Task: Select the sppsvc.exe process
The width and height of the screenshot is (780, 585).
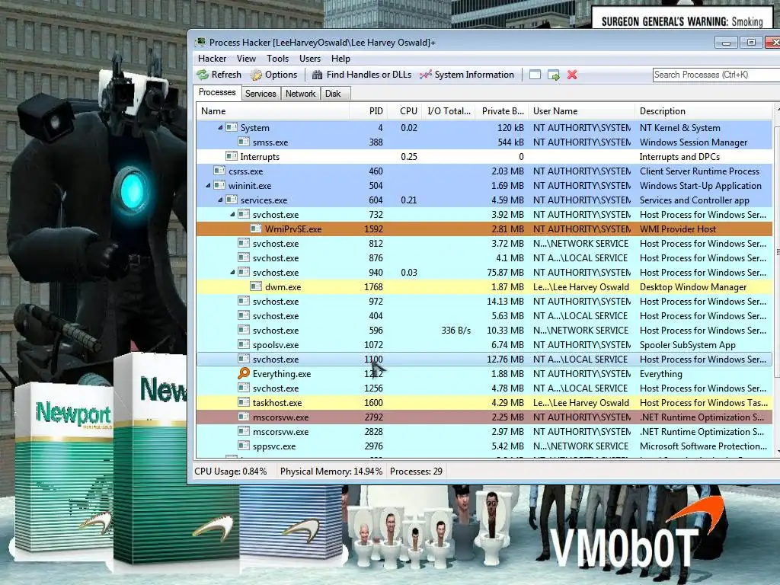Action: tap(484, 446)
